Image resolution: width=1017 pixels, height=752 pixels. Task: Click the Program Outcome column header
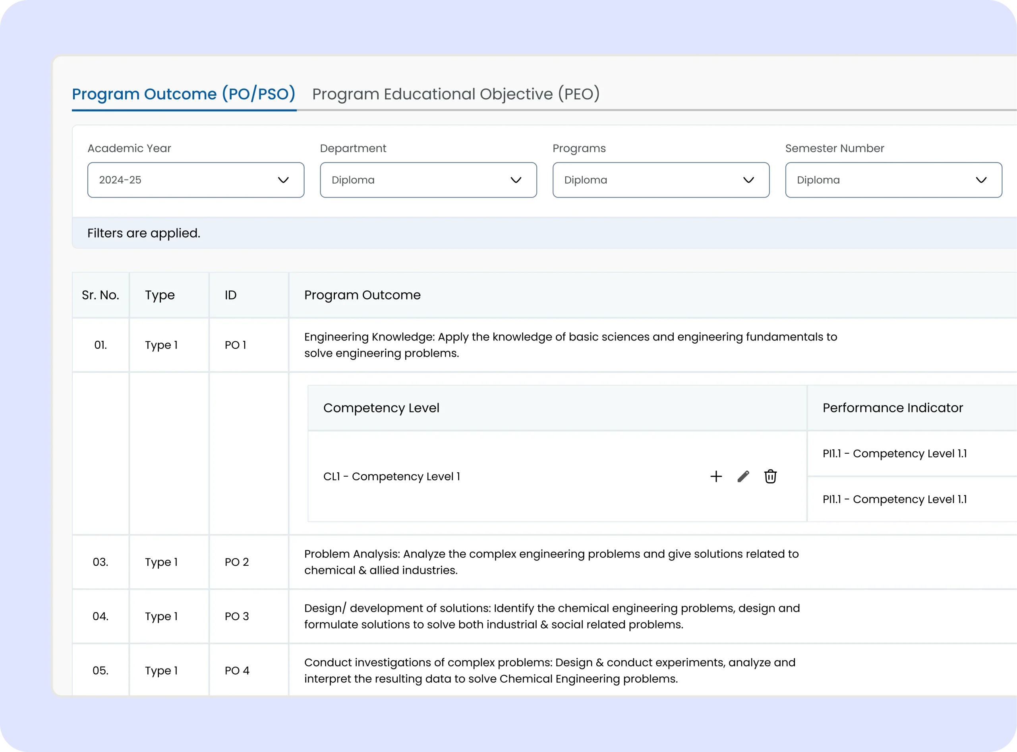(362, 295)
